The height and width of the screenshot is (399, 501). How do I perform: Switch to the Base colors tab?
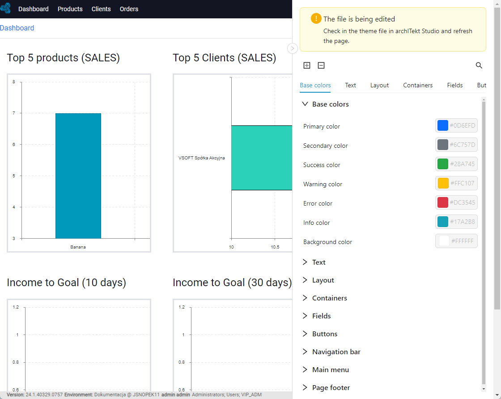click(315, 86)
